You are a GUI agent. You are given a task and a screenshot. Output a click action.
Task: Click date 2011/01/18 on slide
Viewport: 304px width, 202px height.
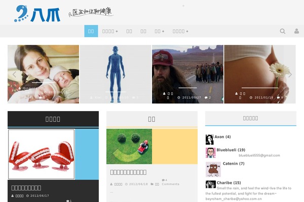pos(264,97)
